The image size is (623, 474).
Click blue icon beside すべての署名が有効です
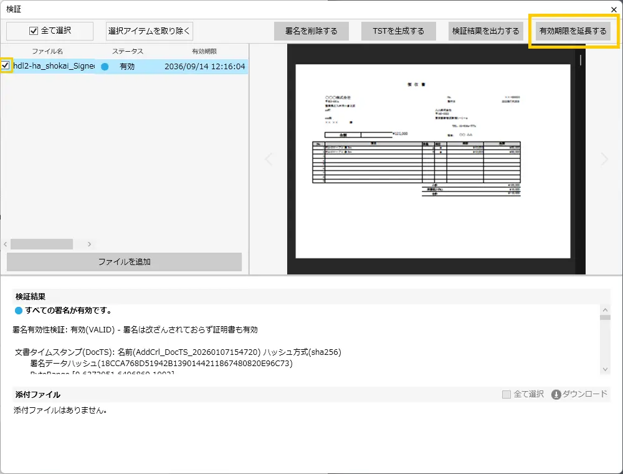19,310
